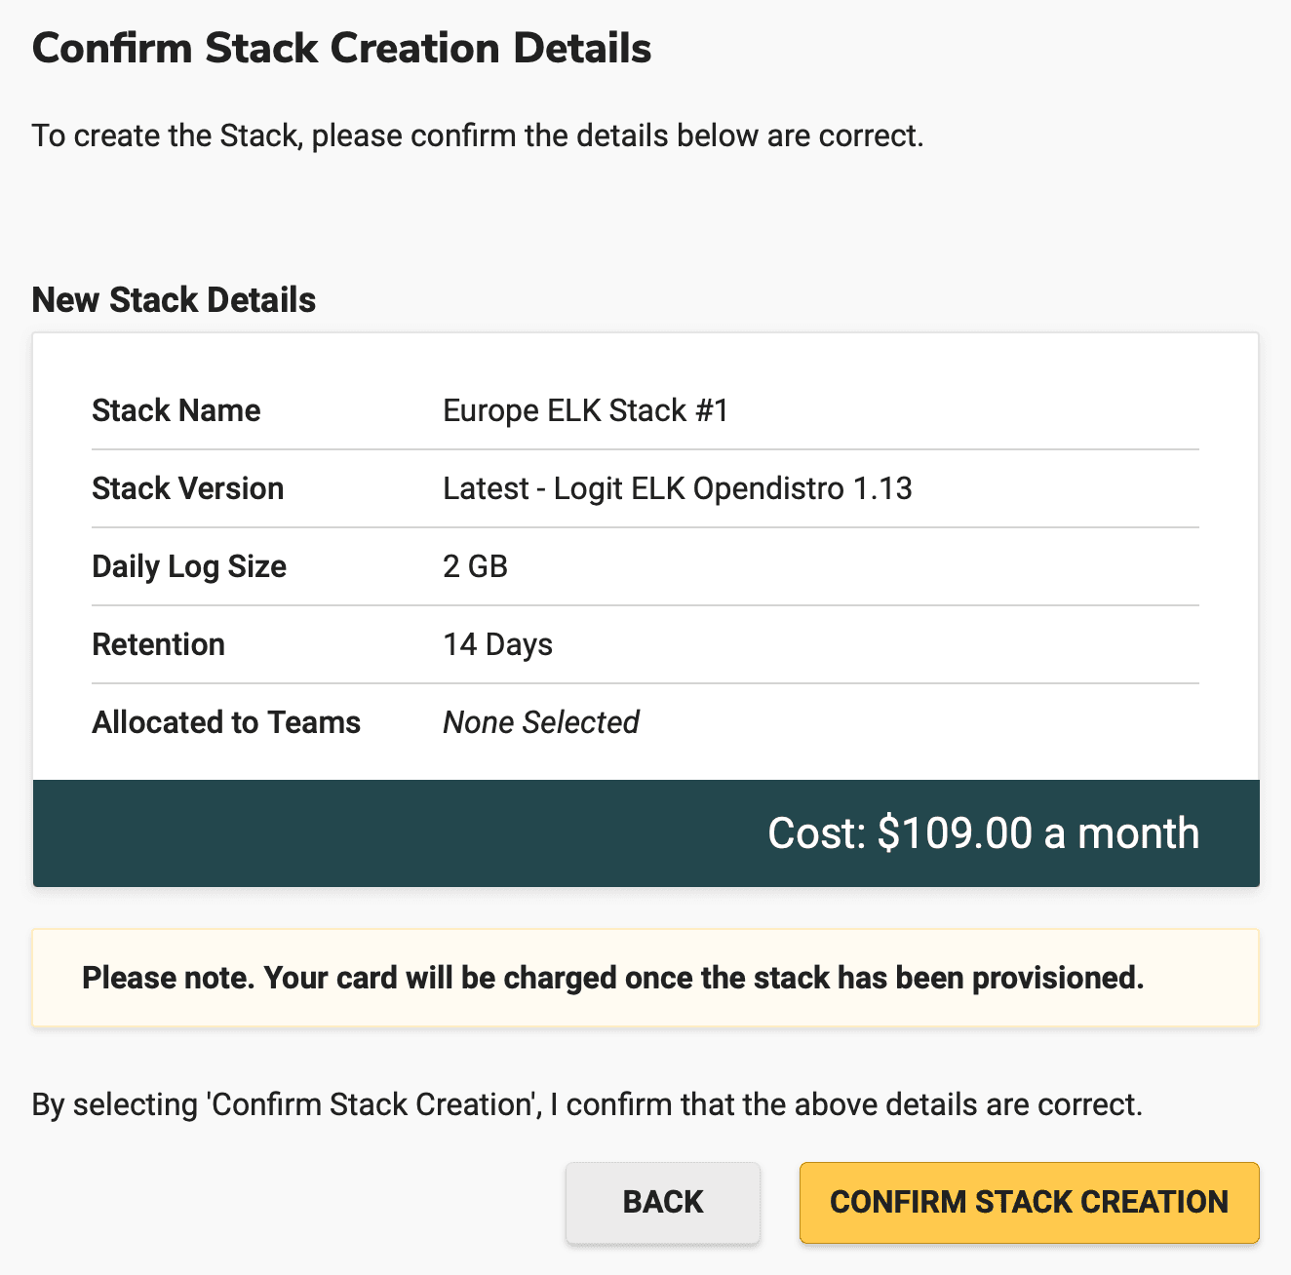
Task: Click the Allocated to Teams label
Action: pyautogui.click(x=226, y=722)
